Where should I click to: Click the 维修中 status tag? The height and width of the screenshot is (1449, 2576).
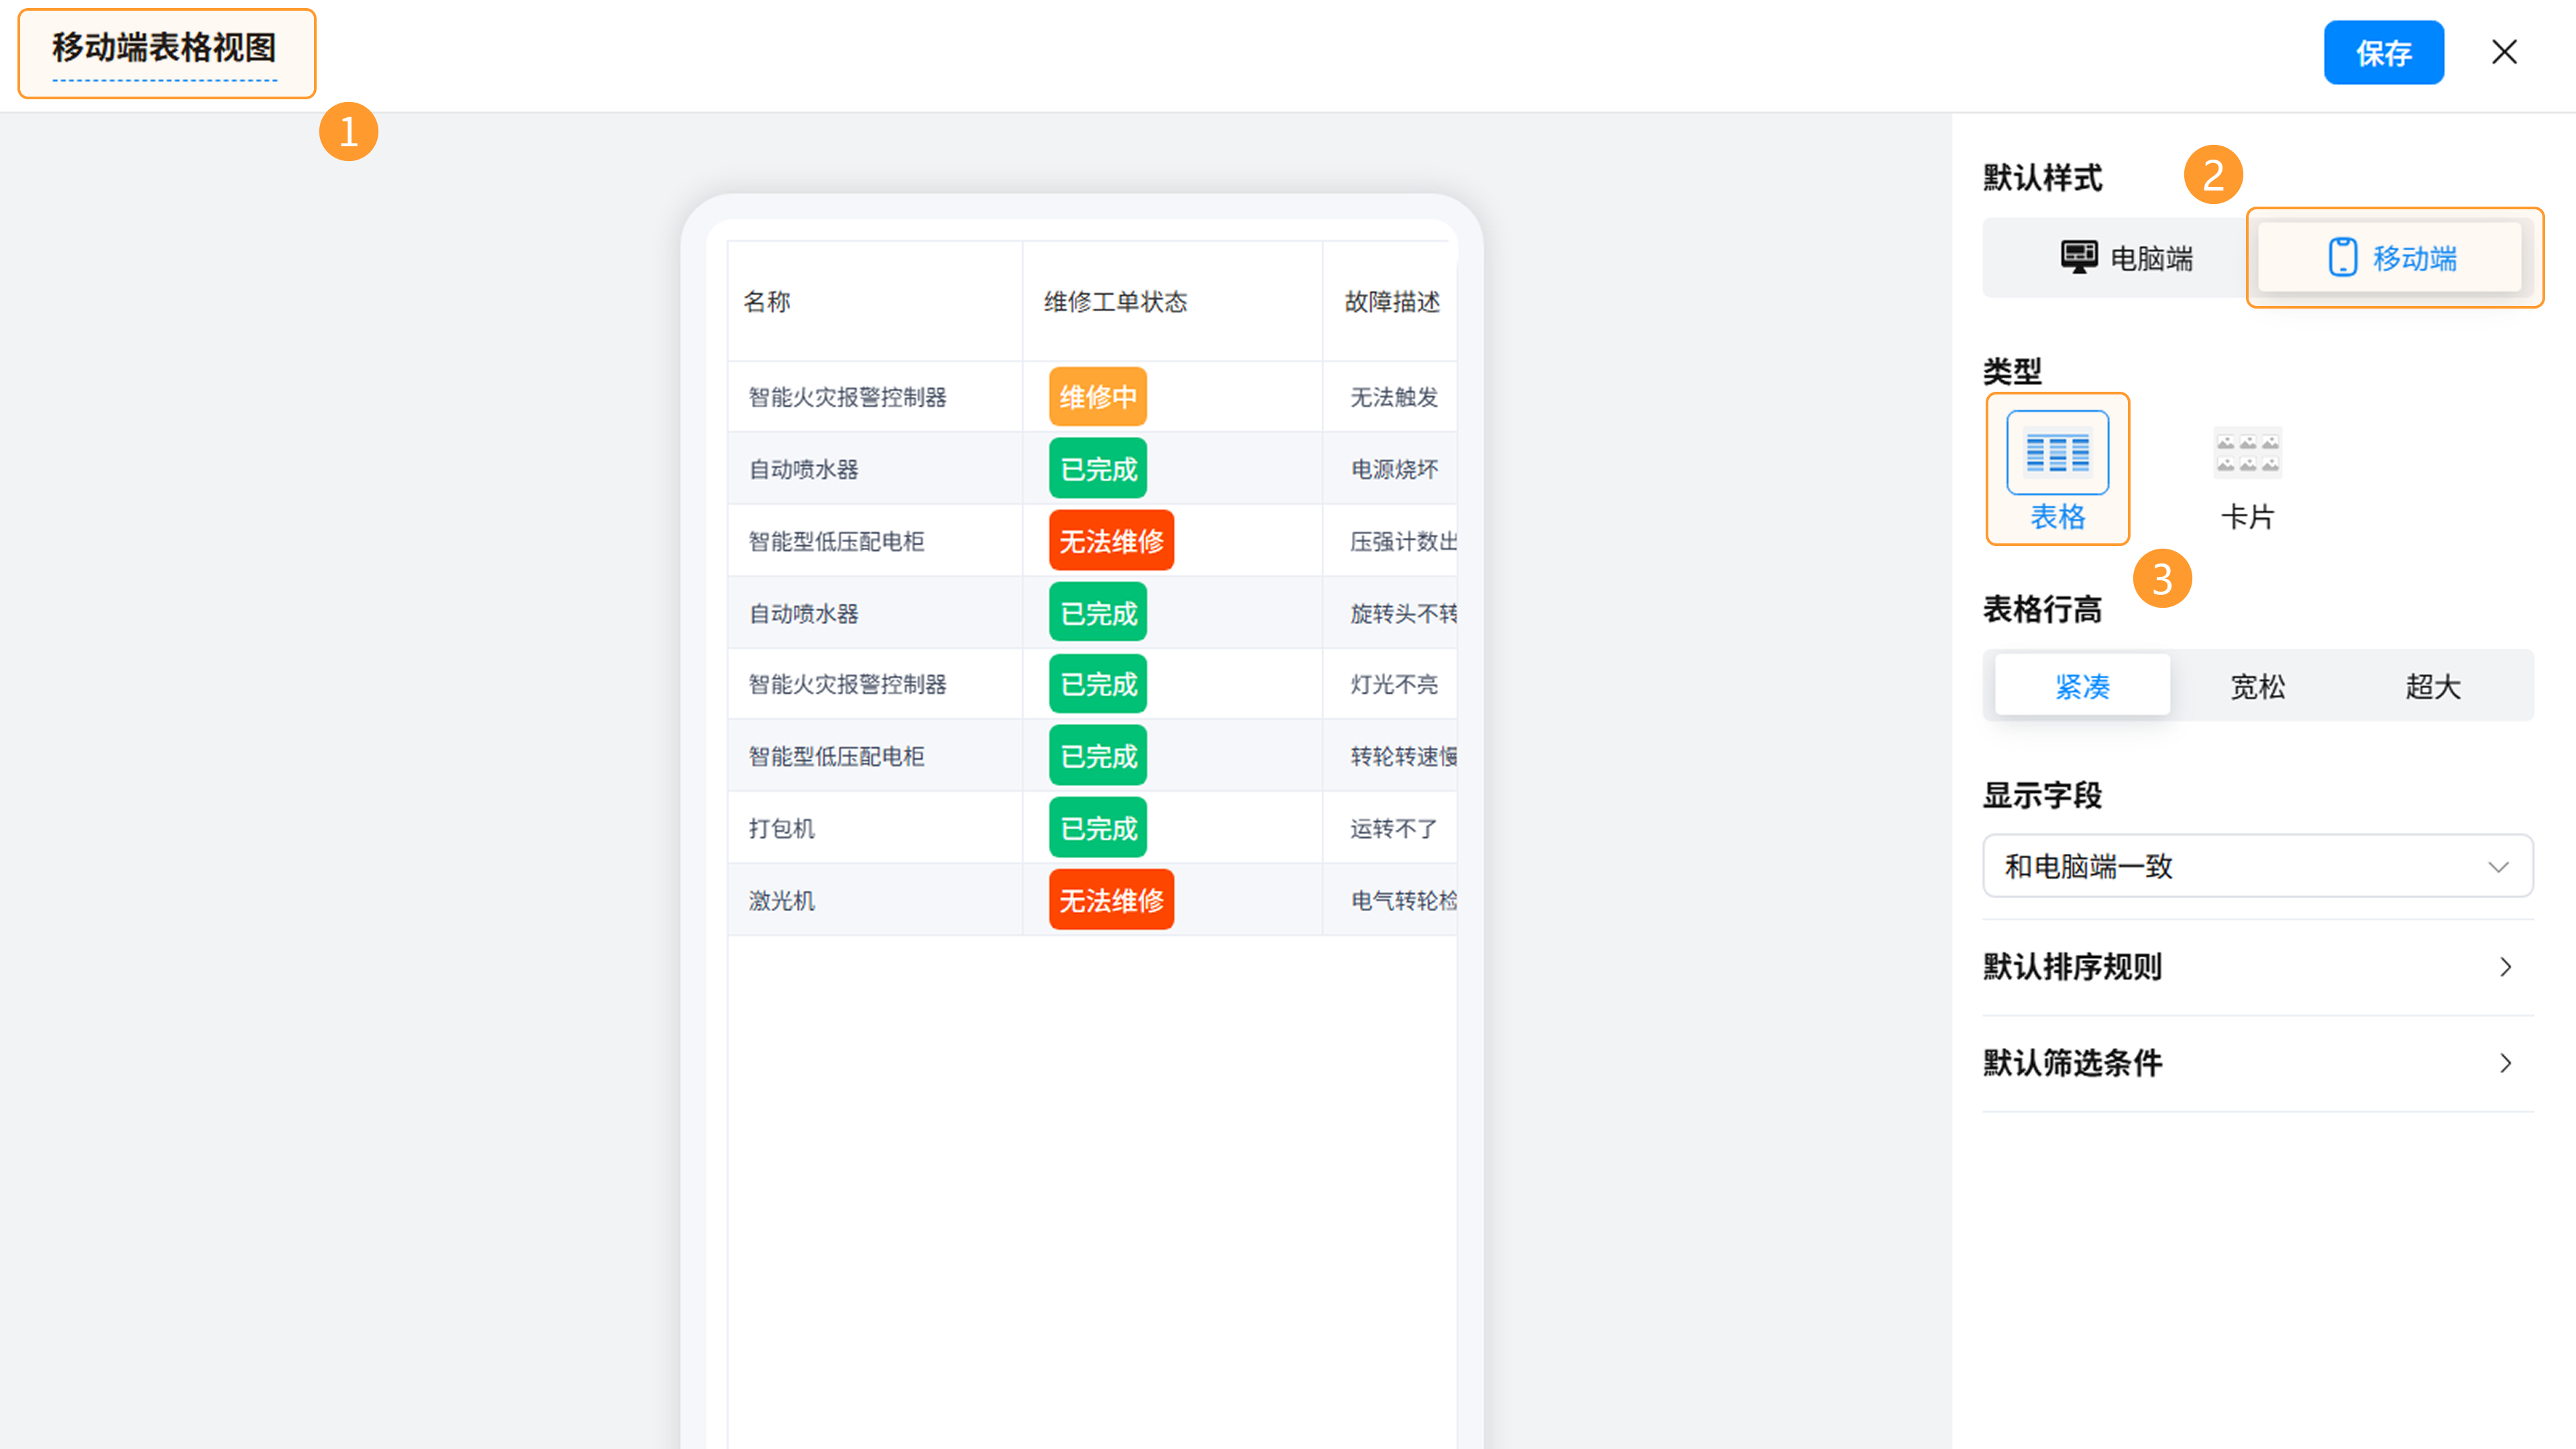point(1097,397)
